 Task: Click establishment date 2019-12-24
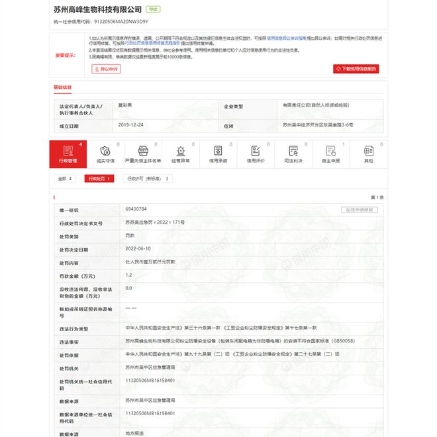(130, 125)
